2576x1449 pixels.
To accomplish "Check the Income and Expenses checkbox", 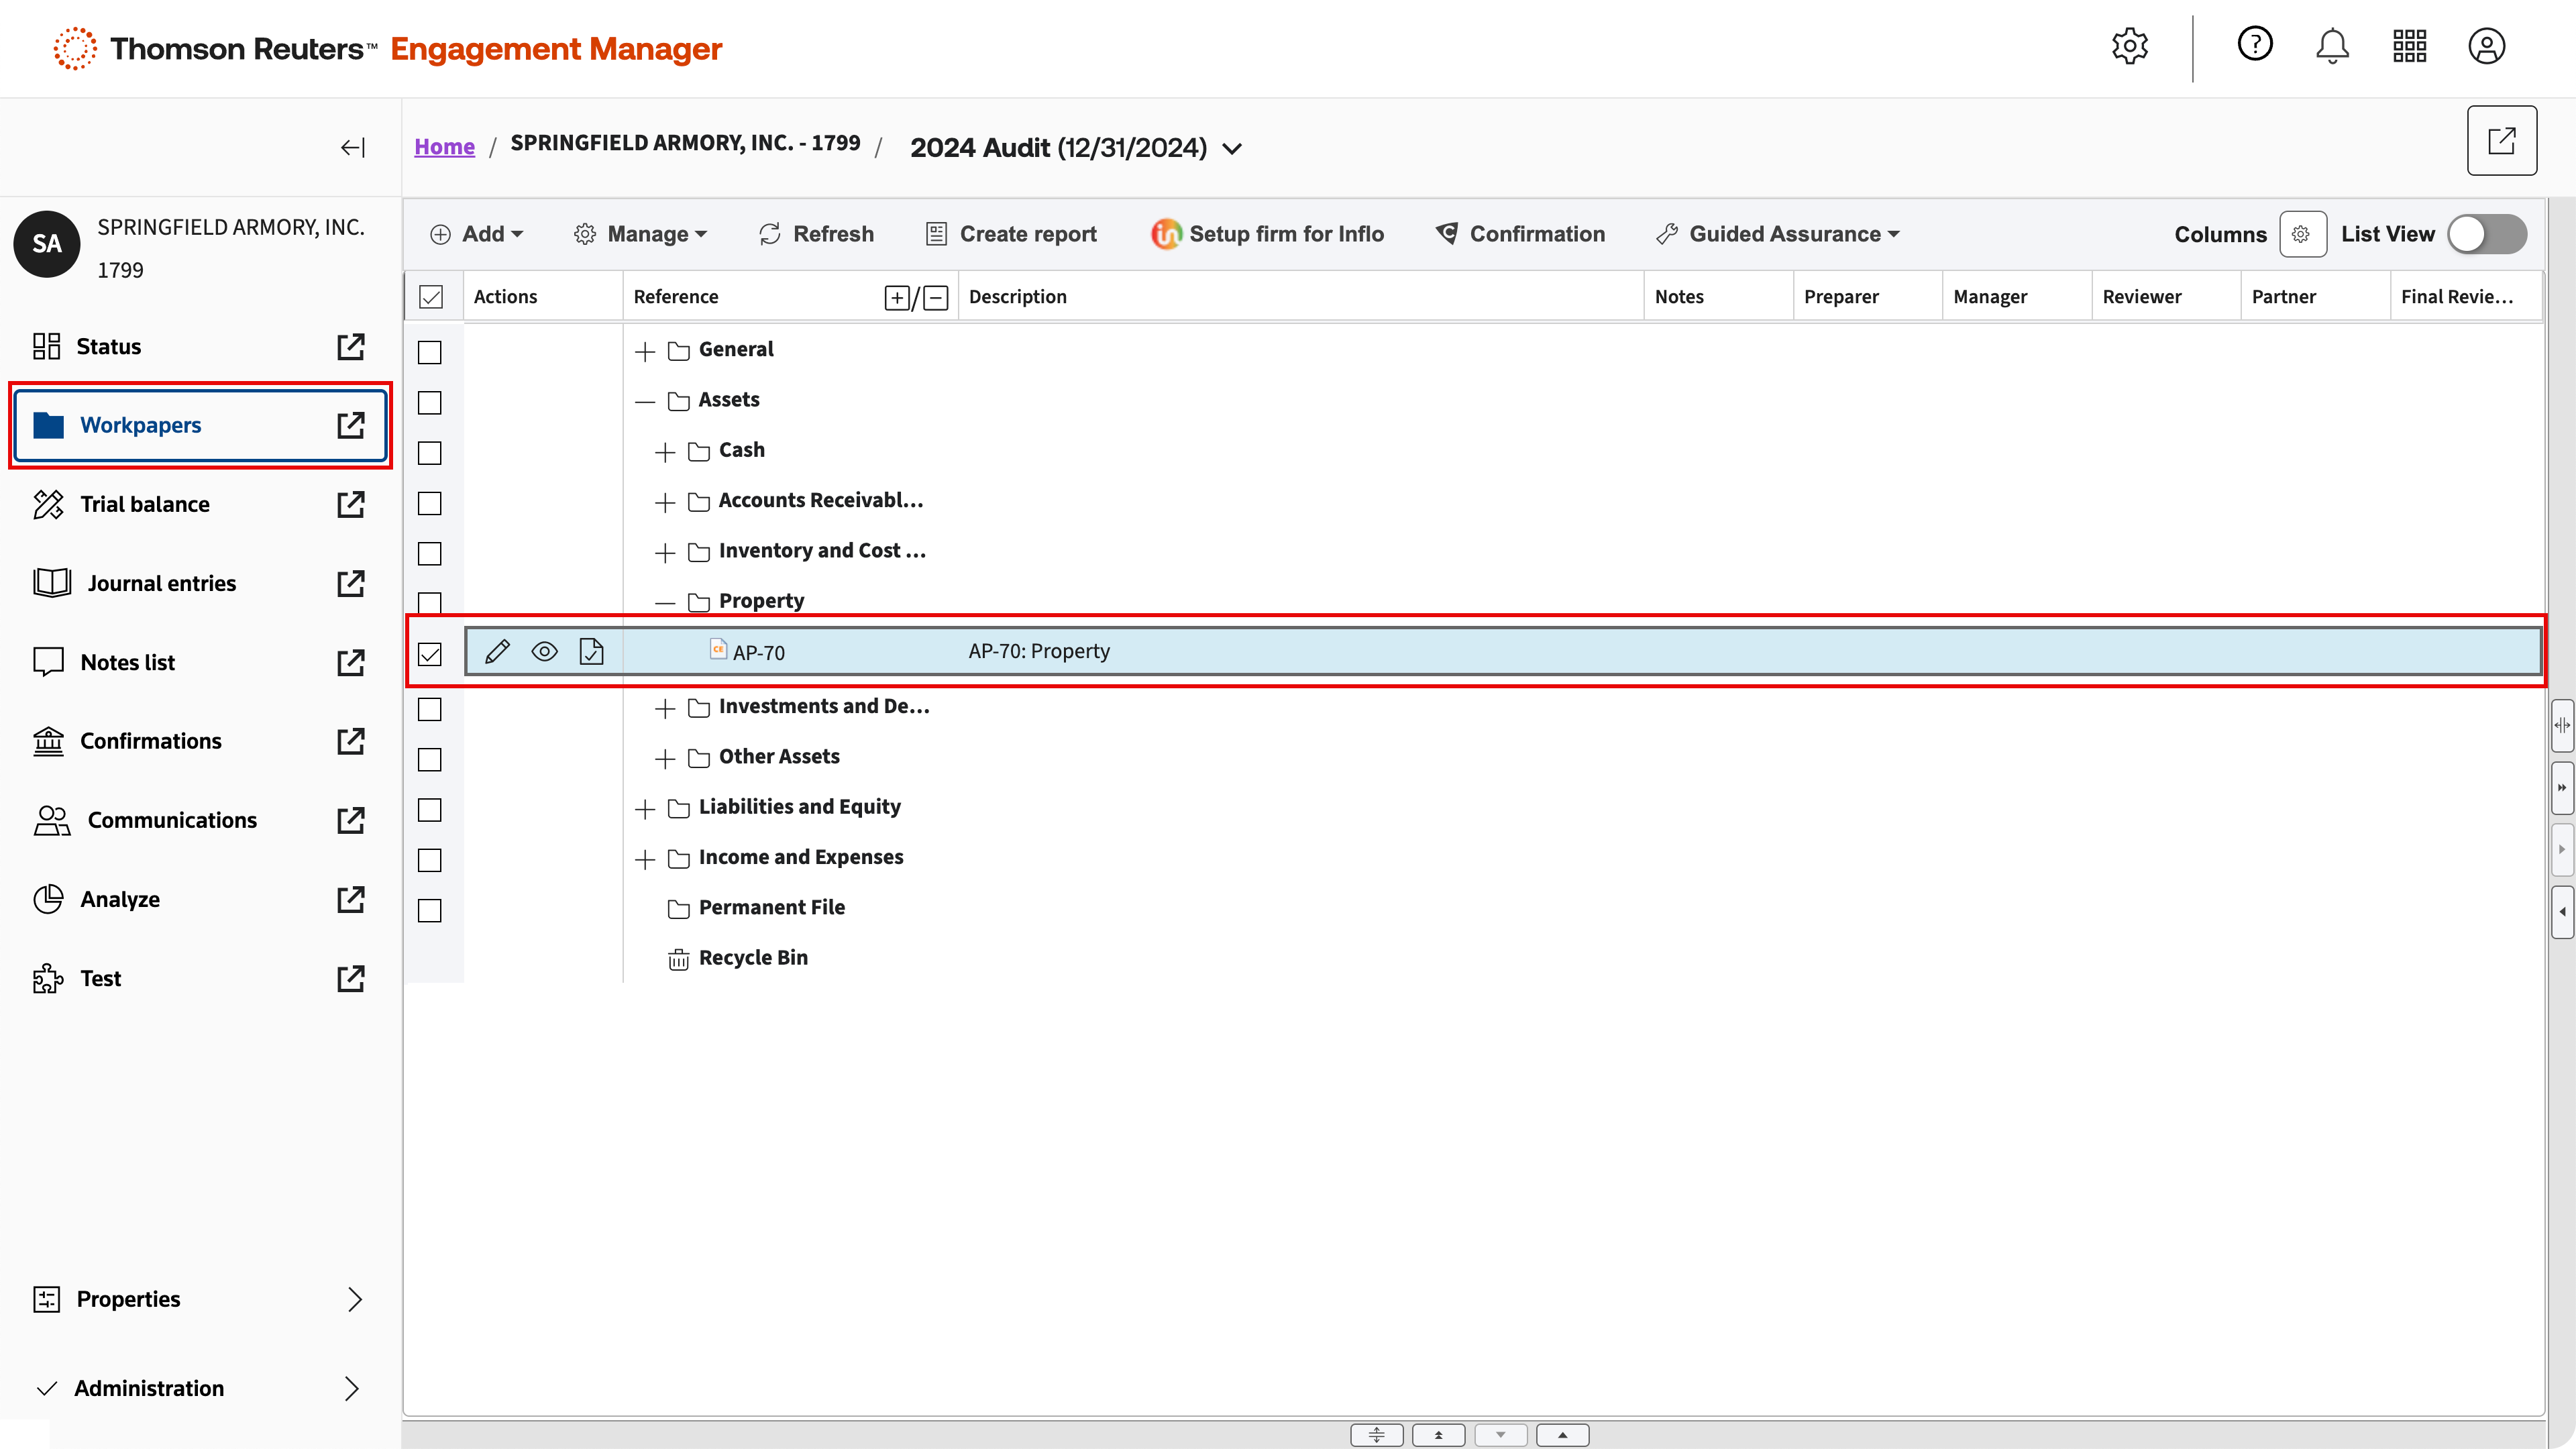I will [x=430, y=860].
